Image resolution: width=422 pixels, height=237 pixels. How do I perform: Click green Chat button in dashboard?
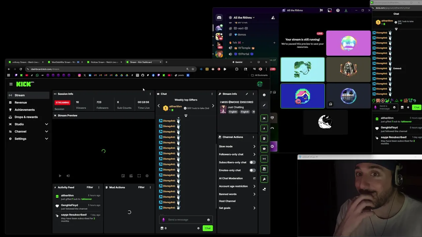tap(208, 228)
